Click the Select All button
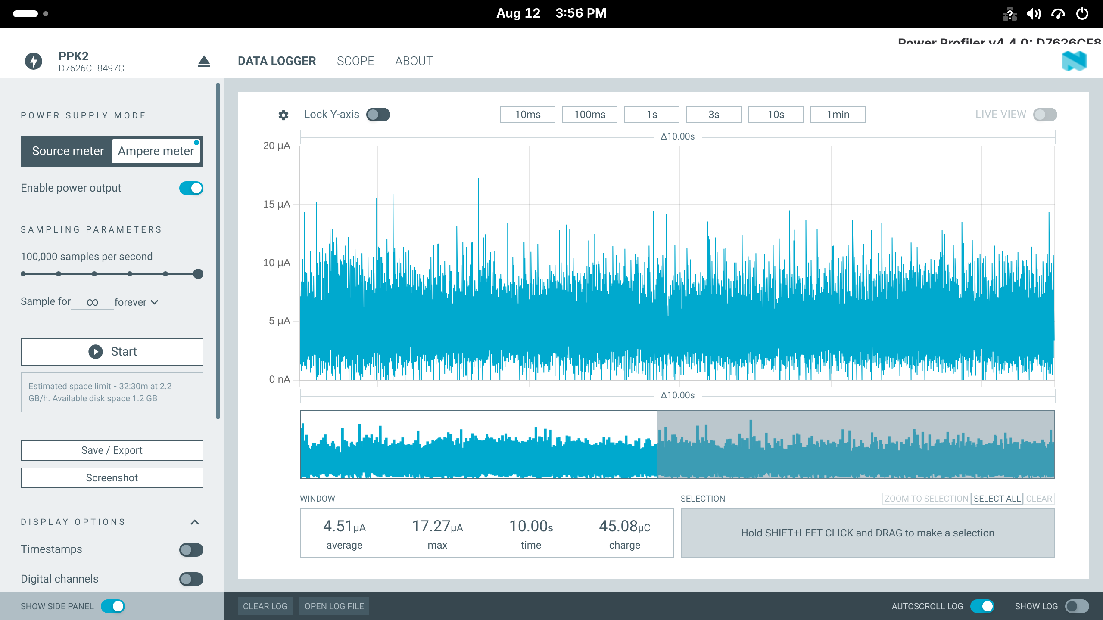 click(997, 499)
